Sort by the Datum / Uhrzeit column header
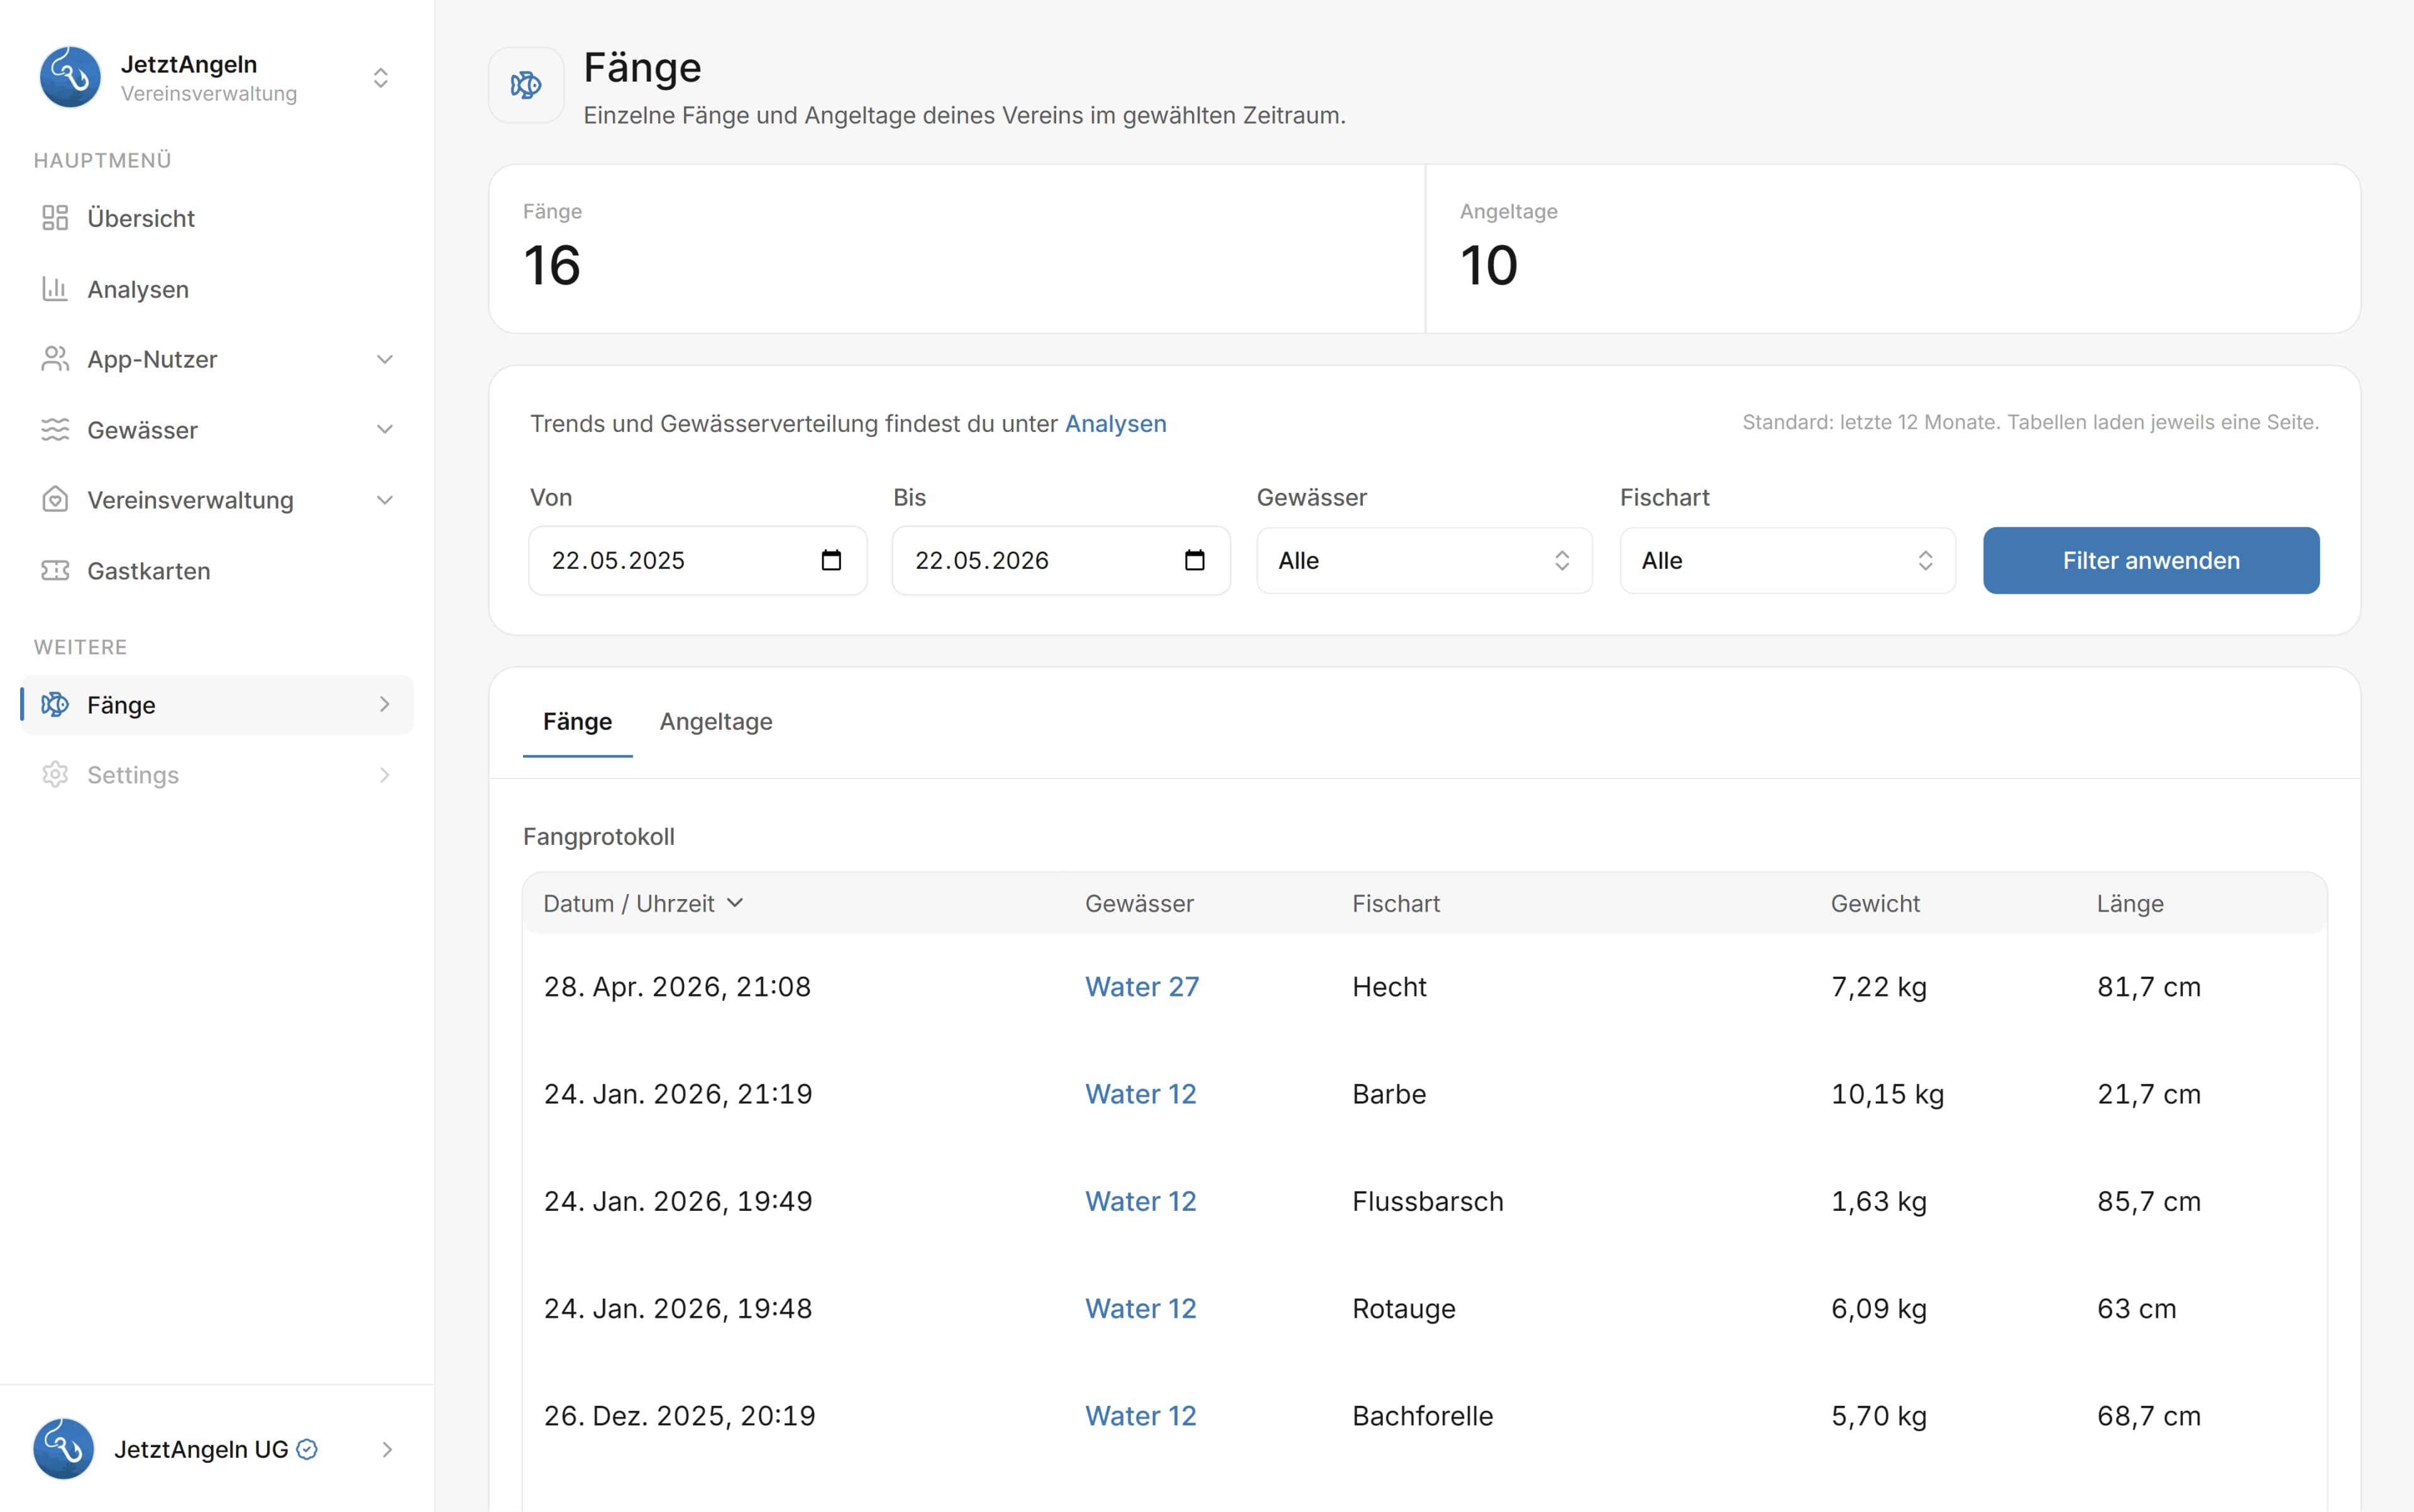The height and width of the screenshot is (1512, 2414). tap(643, 904)
